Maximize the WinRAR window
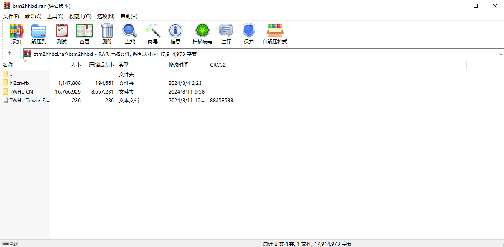The image size is (504, 247). coord(476,6)
